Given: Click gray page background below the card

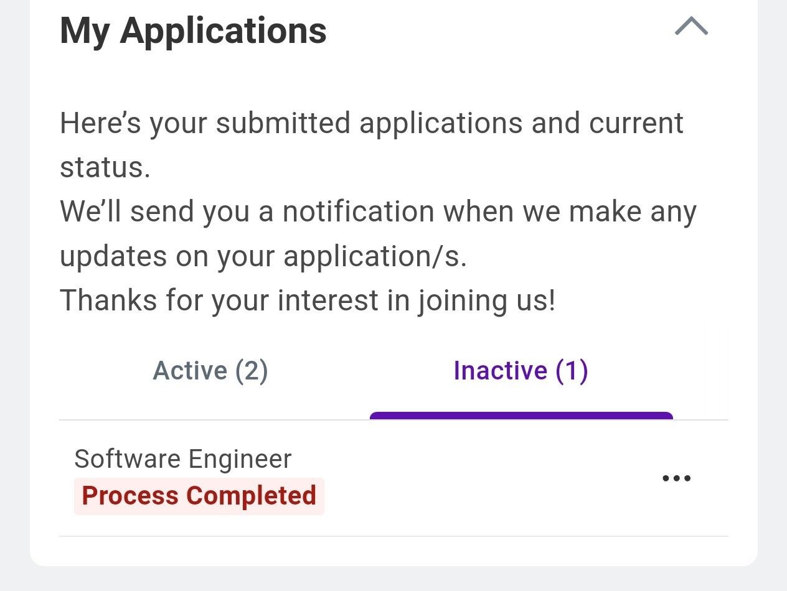Looking at the screenshot, I should click(x=393, y=580).
